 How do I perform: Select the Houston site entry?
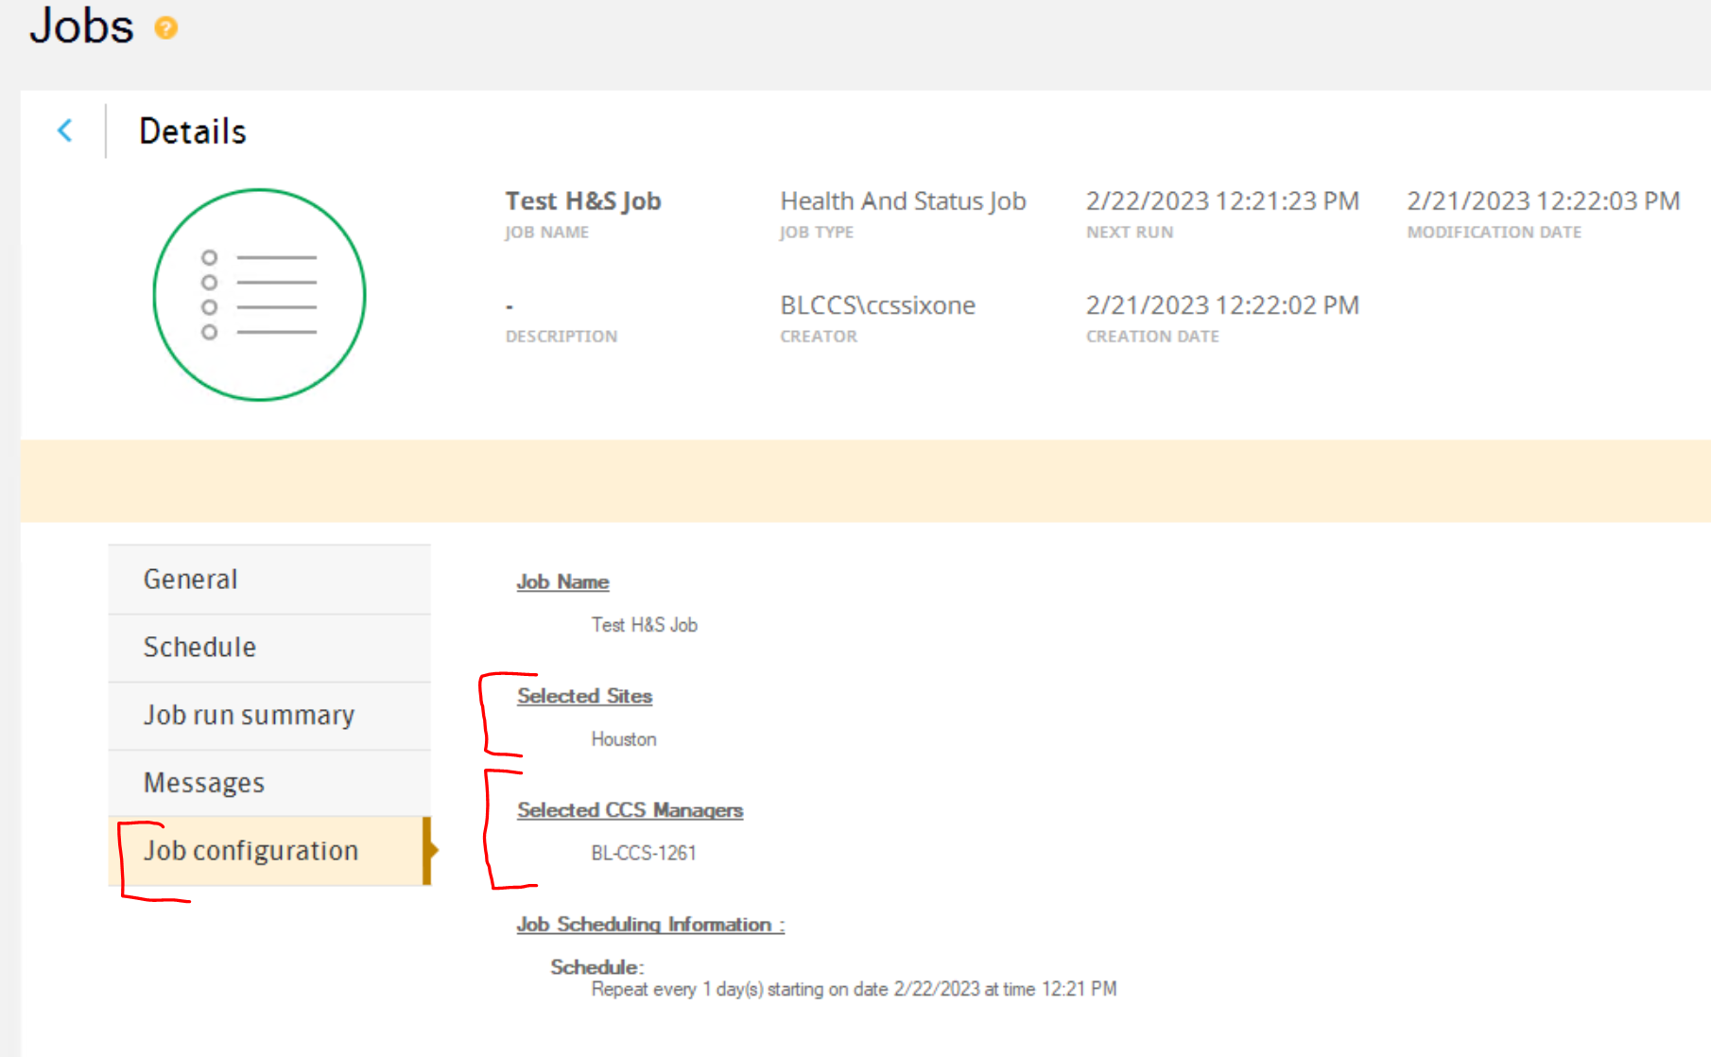click(624, 739)
